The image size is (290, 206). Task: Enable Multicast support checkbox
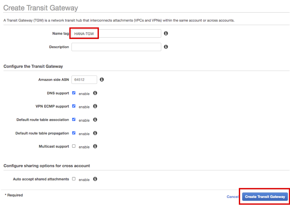(74, 146)
